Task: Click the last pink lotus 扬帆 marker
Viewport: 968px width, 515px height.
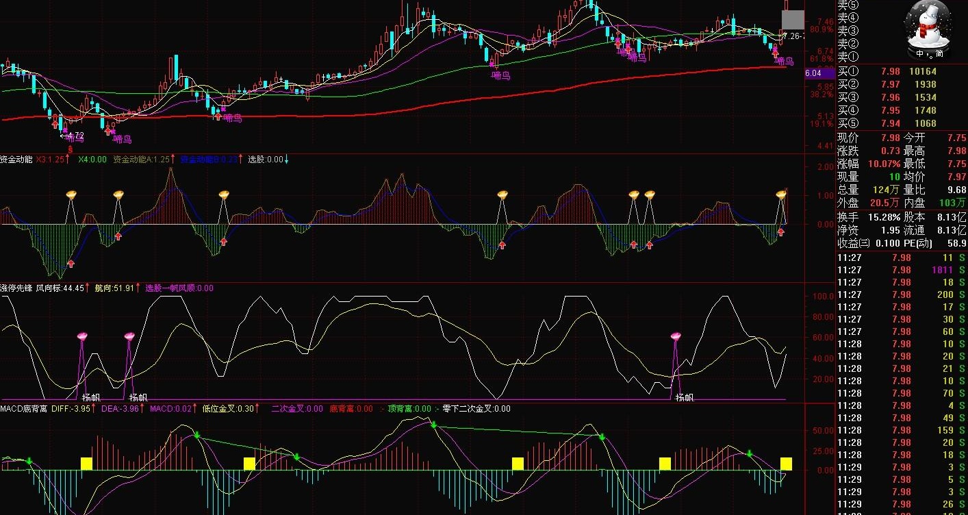Action: 676,336
